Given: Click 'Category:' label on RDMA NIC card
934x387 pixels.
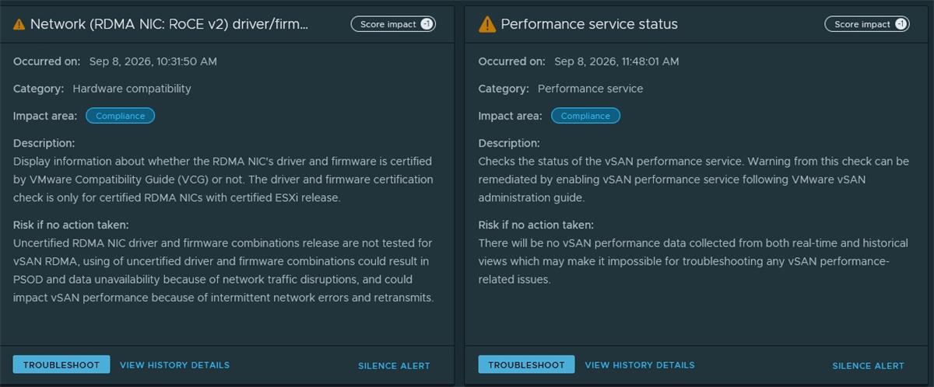Looking at the screenshot, I should point(38,89).
